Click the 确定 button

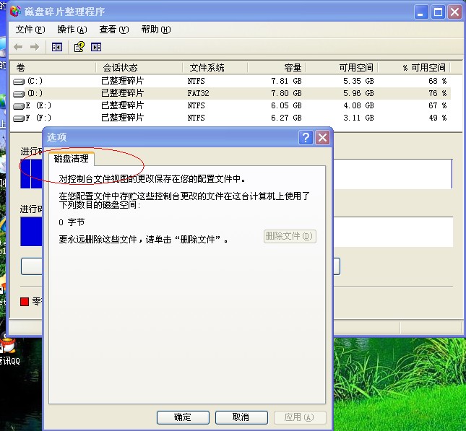(x=183, y=417)
